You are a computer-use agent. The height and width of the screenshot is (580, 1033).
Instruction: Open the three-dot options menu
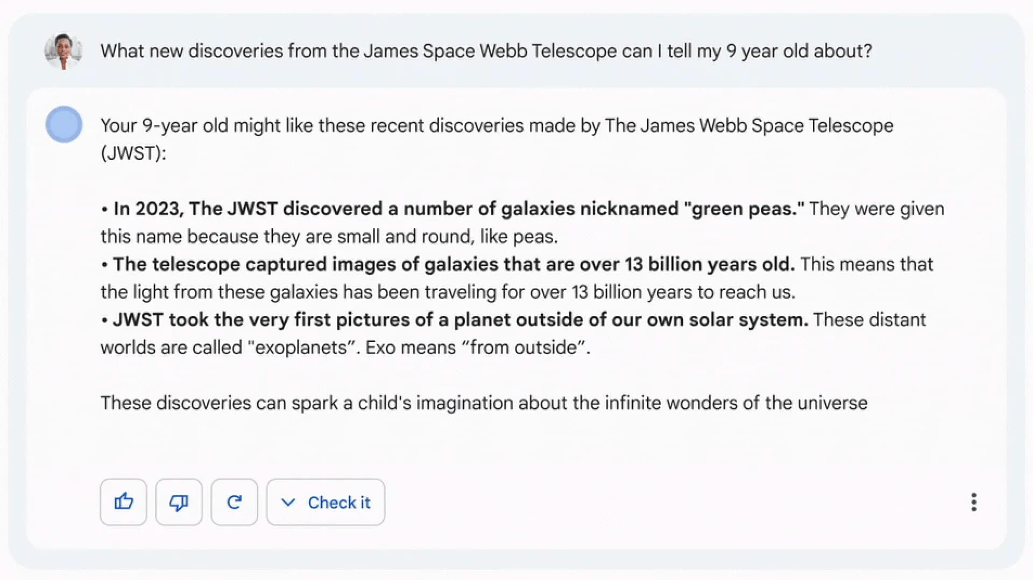(974, 502)
